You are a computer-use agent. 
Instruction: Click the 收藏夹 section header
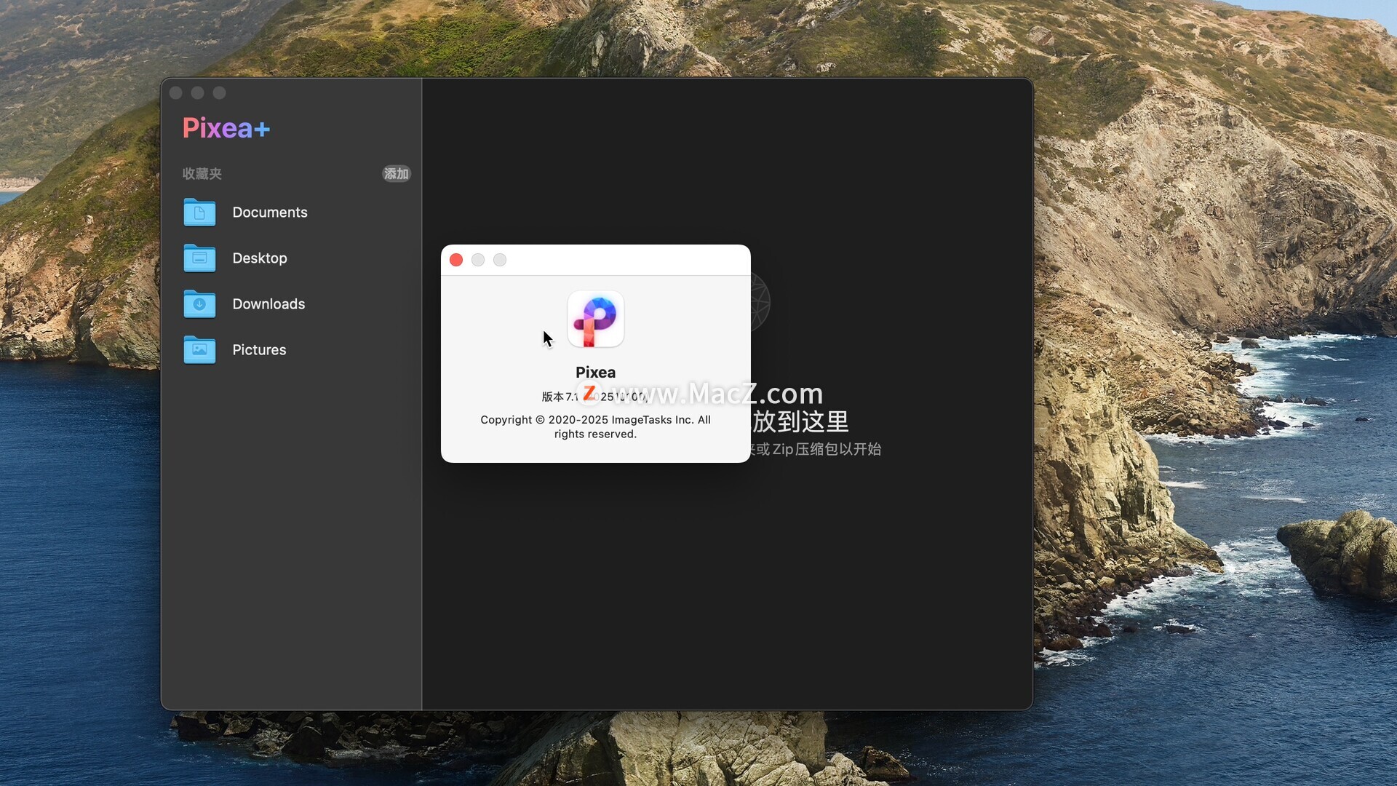tap(202, 174)
